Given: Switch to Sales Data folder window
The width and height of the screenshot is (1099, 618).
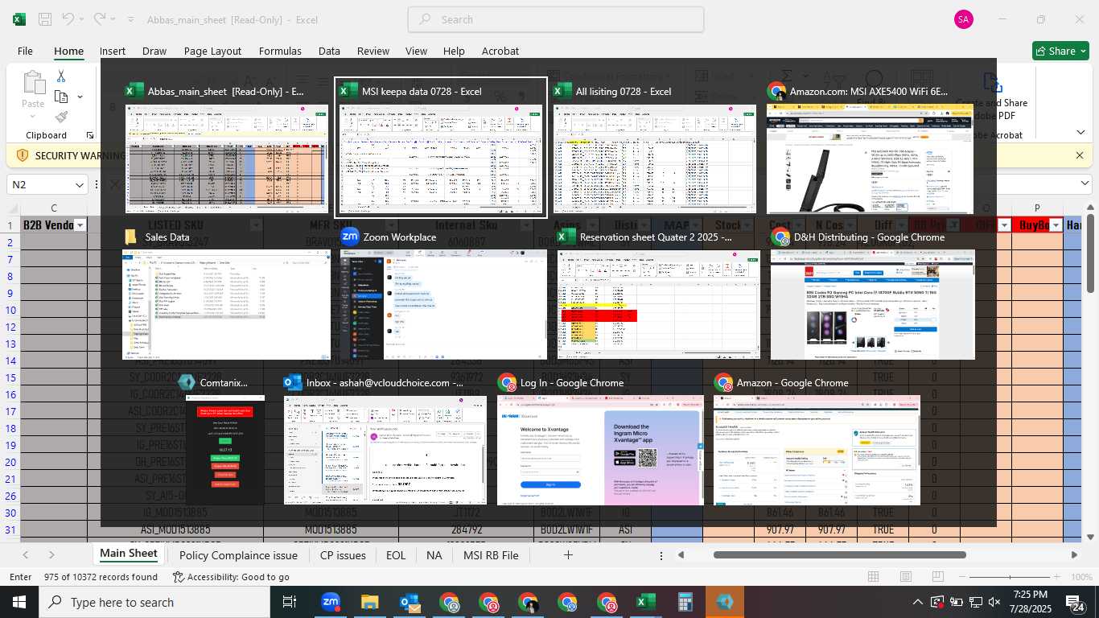Looking at the screenshot, I should point(226,294).
